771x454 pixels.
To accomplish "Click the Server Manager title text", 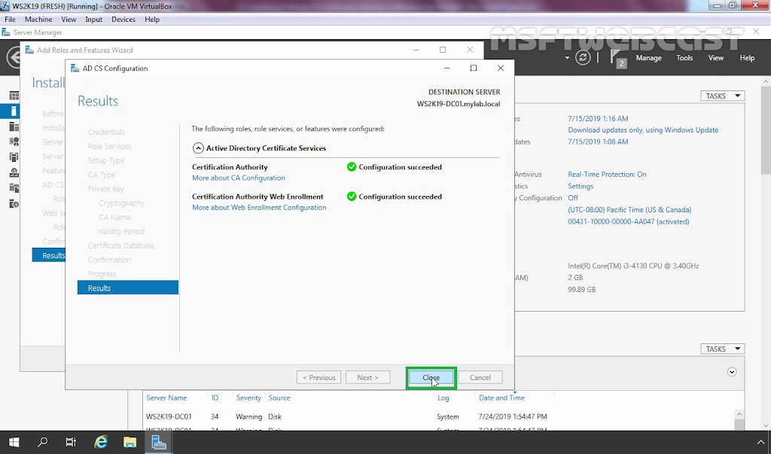I will (38, 32).
